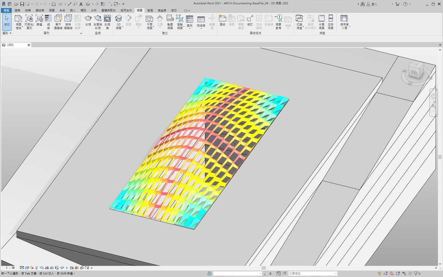Click 在雲端彩現 (Render in Cloud)

97,22
